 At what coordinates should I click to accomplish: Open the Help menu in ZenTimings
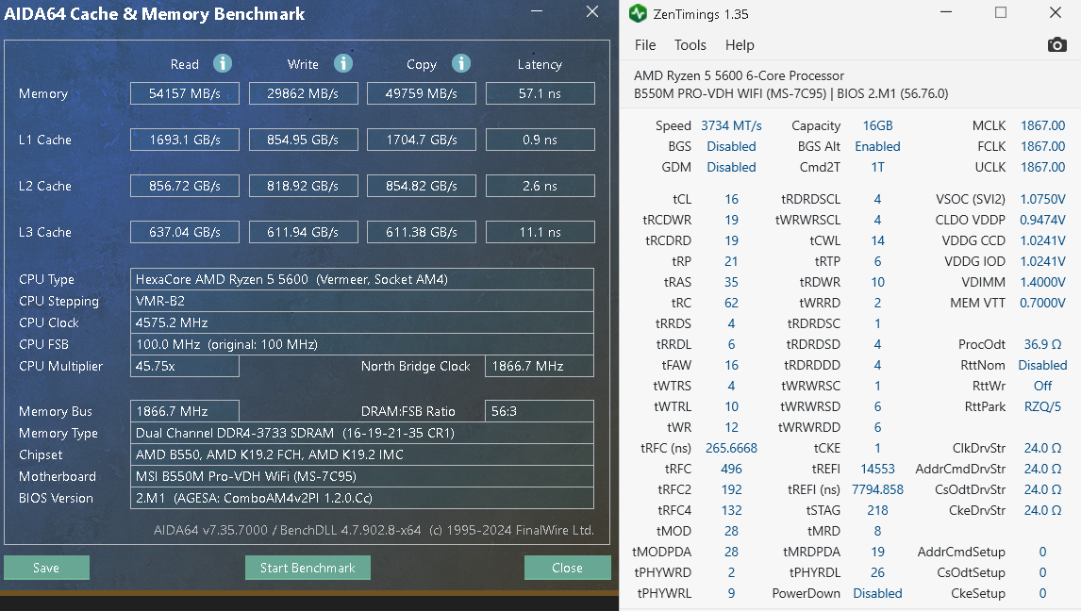tap(740, 44)
